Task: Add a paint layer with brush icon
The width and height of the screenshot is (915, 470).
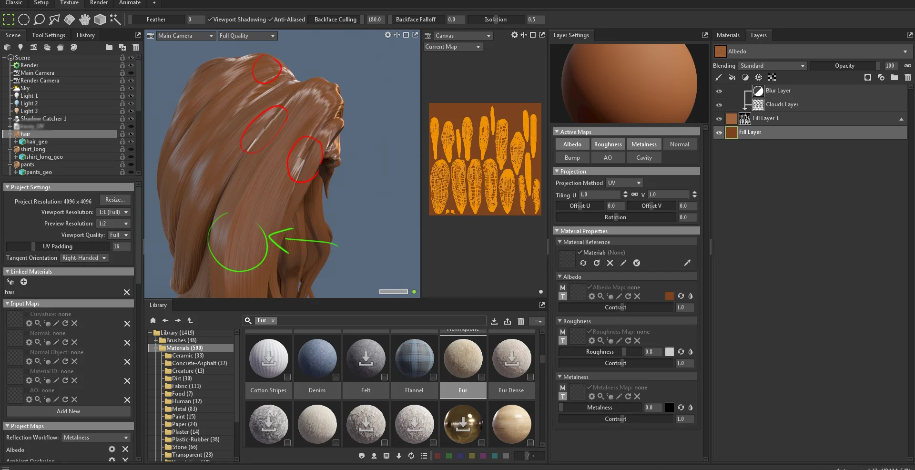Action: coord(719,77)
